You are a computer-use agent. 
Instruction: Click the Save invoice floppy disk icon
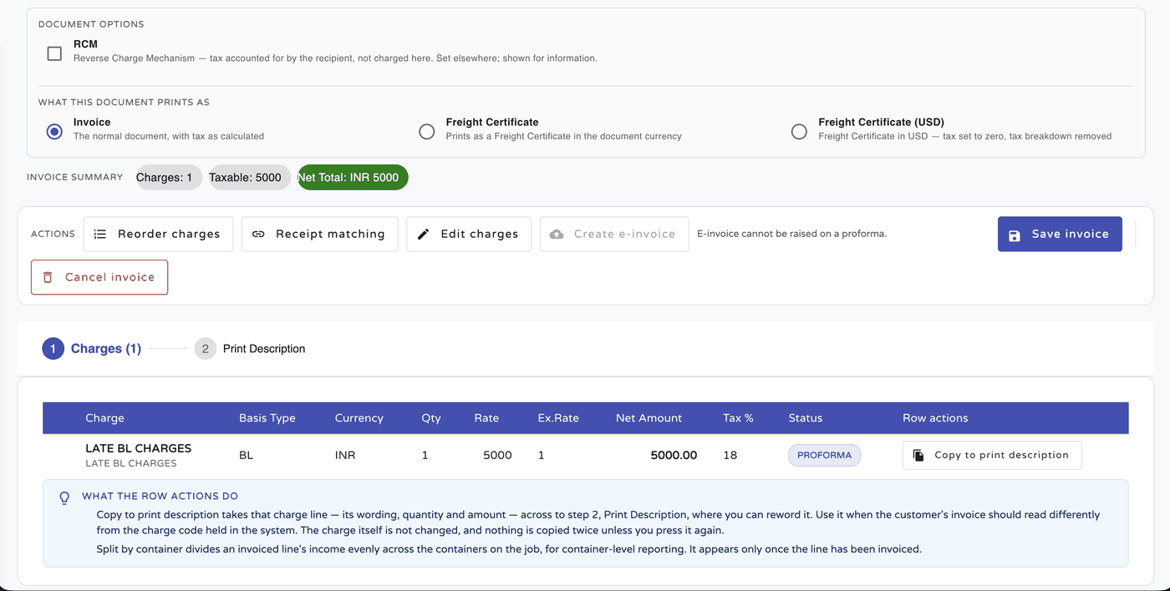click(1015, 235)
